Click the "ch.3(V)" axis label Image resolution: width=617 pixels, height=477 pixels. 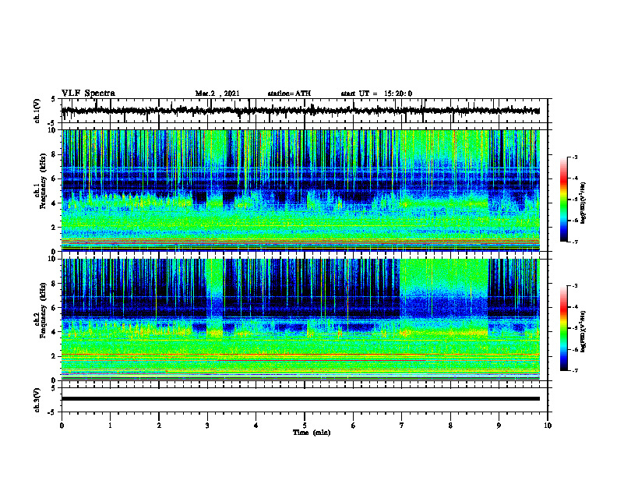tap(37, 400)
